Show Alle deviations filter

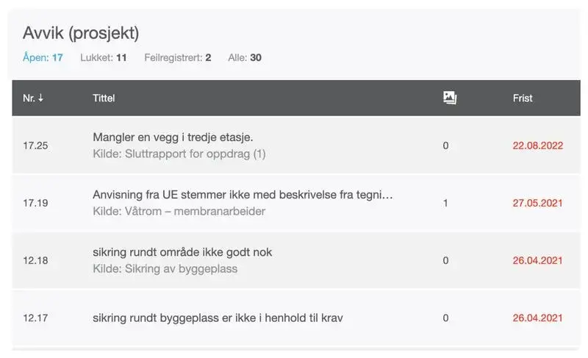click(x=245, y=57)
